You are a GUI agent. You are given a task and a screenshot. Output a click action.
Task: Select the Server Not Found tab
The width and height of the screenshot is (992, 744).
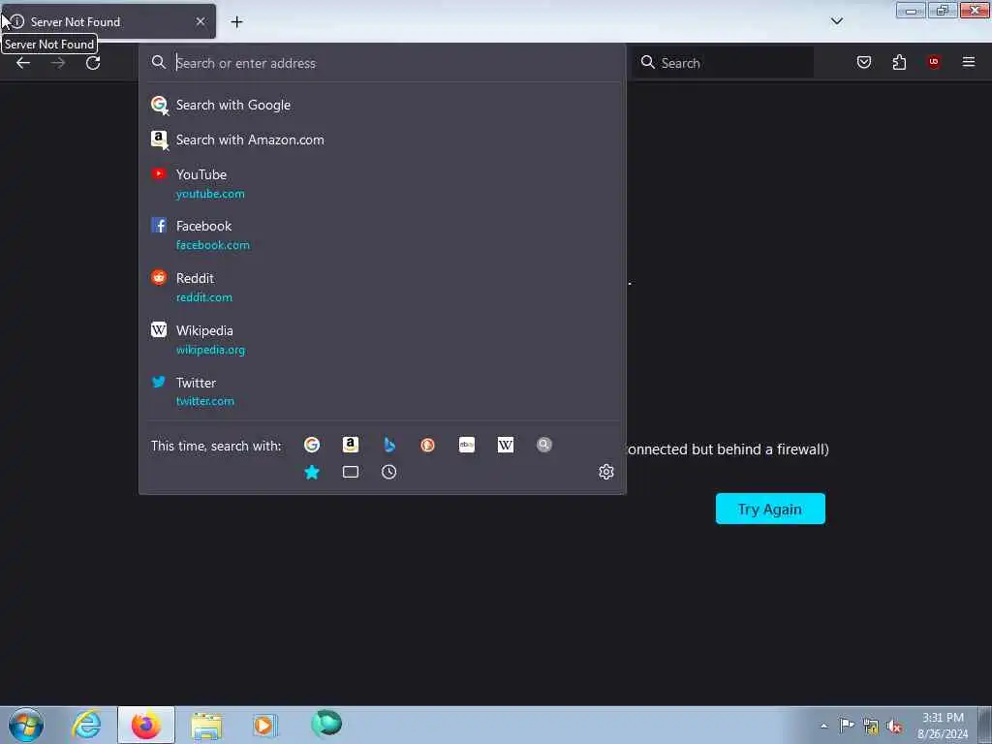(108, 21)
